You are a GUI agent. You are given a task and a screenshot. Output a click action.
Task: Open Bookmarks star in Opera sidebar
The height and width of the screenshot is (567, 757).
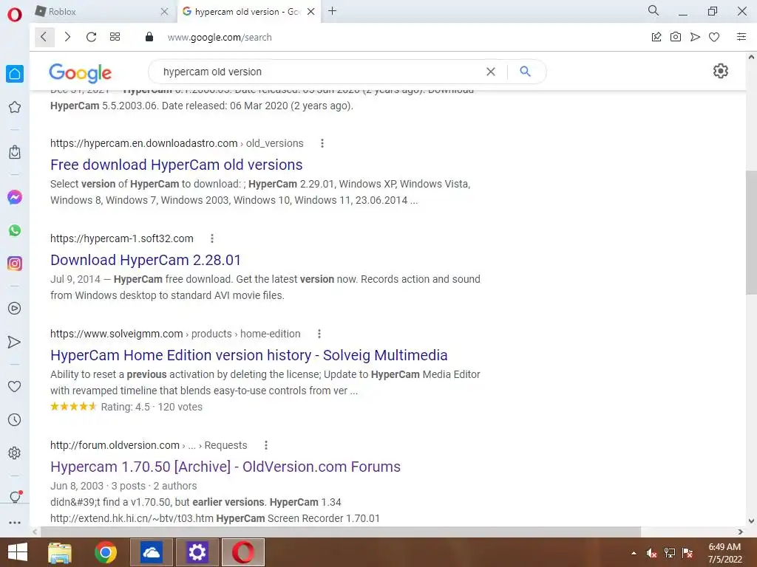(15, 107)
